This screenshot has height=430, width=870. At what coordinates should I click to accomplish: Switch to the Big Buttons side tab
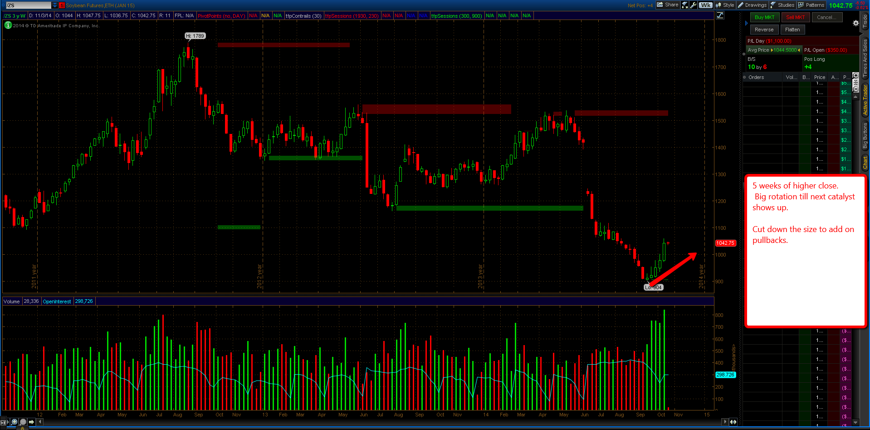865,136
